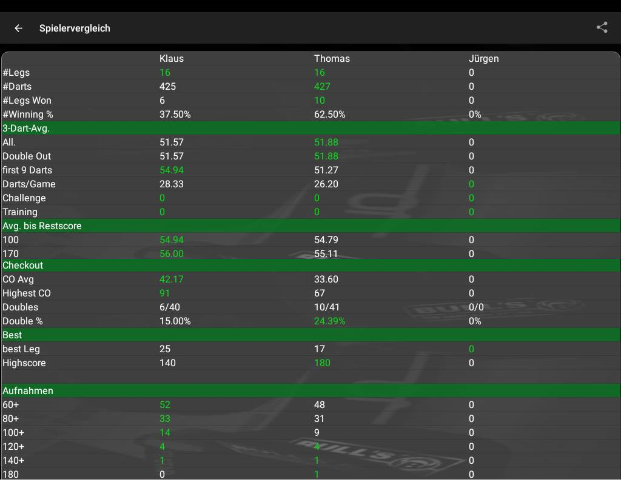621x485 pixels.
Task: Tap the Avg. bis Restscore section header
Action: 42,226
